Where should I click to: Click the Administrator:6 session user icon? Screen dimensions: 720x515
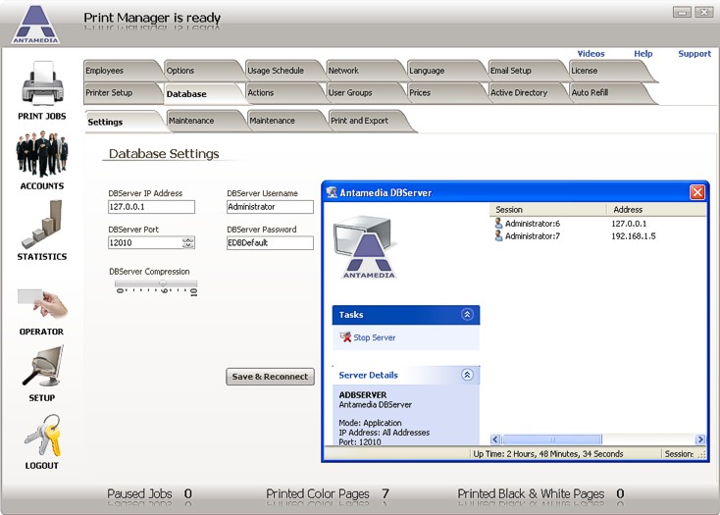498,224
